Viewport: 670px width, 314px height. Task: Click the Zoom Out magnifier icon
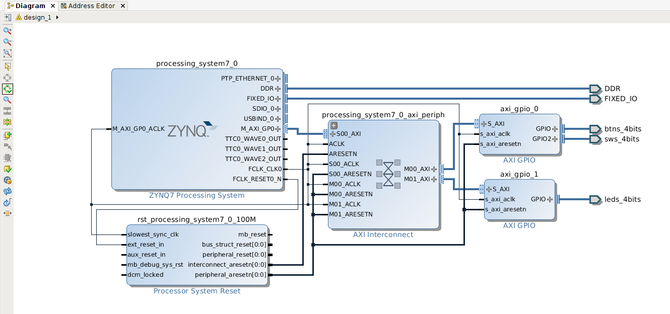pyautogui.click(x=8, y=42)
